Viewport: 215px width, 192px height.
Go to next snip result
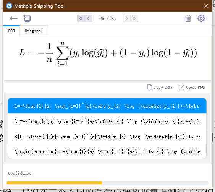[x=127, y=18]
